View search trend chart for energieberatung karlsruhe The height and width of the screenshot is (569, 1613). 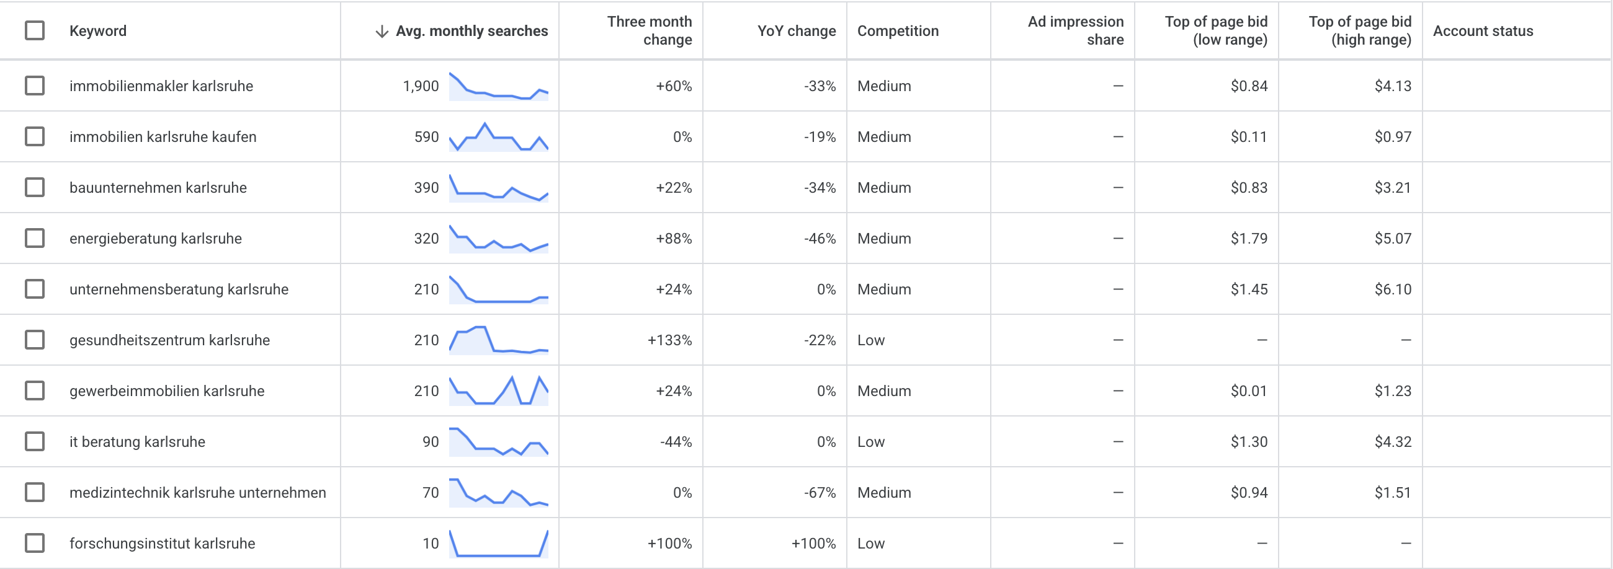pos(498,238)
